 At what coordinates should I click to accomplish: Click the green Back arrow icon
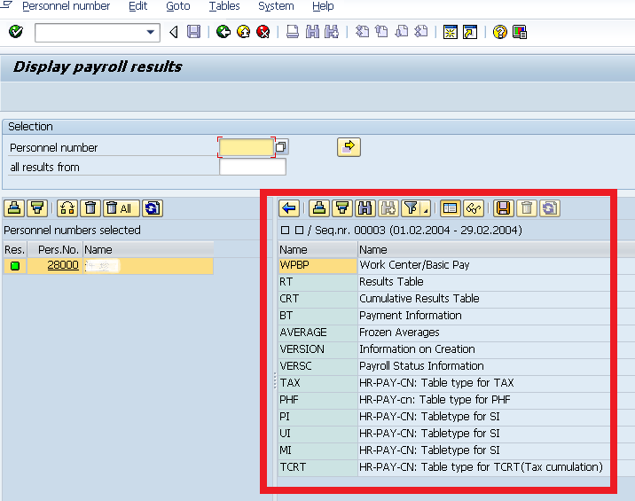point(223,32)
